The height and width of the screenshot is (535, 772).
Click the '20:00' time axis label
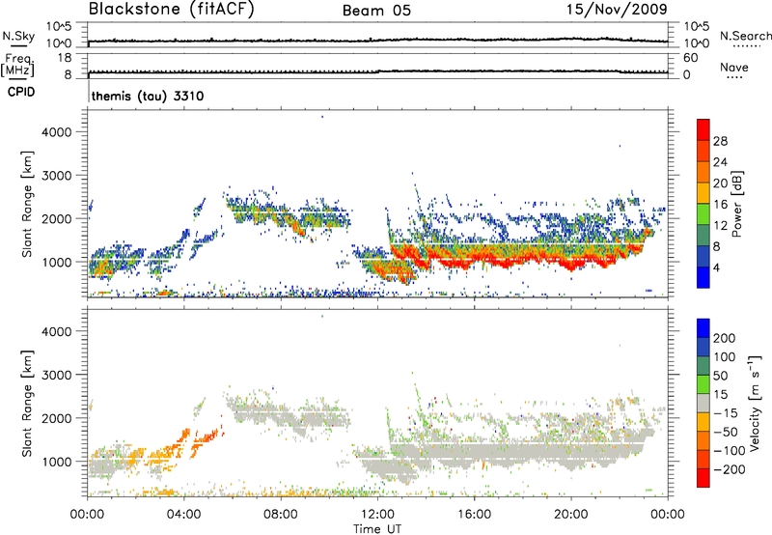[571, 515]
